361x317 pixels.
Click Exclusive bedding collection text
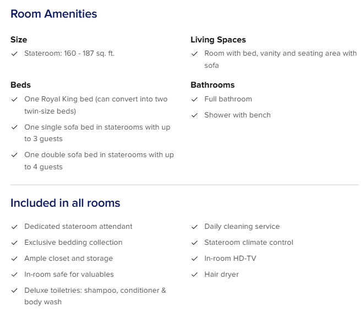click(73, 243)
